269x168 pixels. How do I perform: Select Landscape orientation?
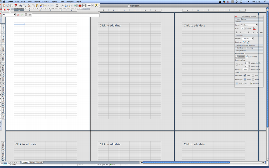point(251,57)
